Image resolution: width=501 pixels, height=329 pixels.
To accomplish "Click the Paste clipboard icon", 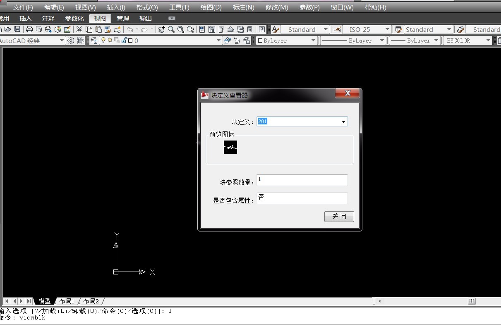I will (98, 29).
